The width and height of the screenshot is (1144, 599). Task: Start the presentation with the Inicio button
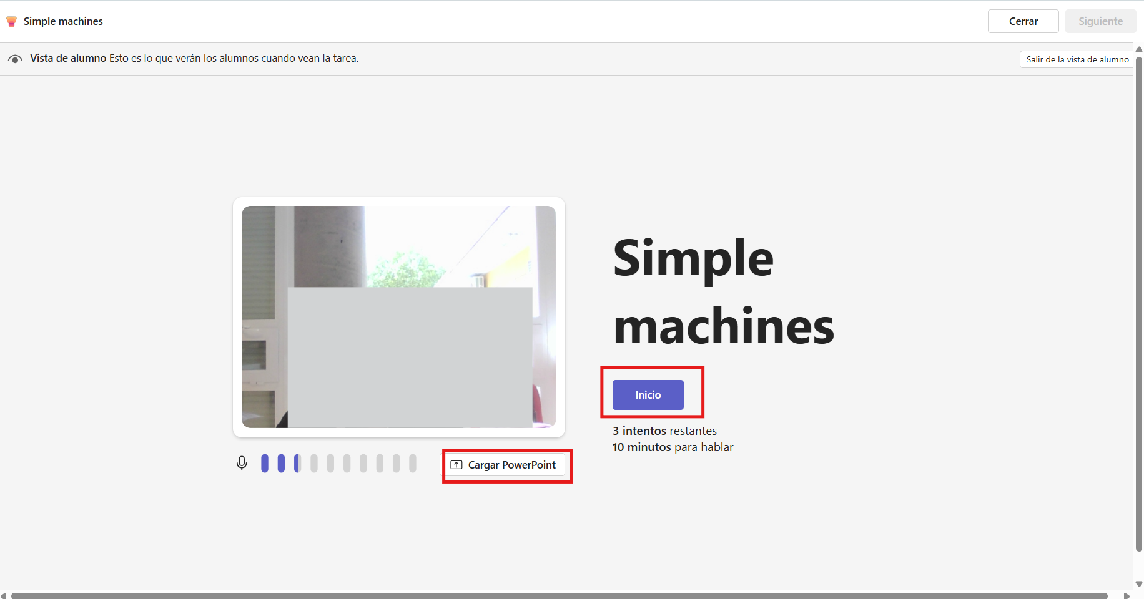648,395
